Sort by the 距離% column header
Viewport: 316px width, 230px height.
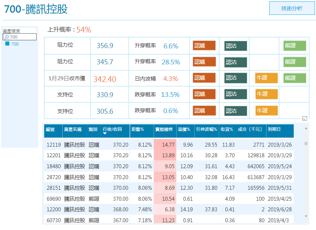(x=142, y=131)
